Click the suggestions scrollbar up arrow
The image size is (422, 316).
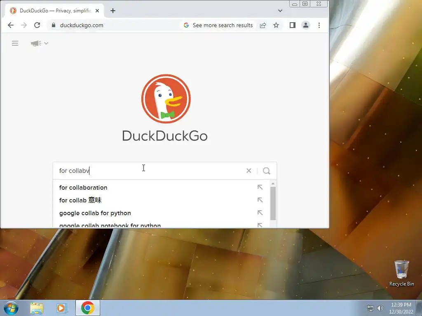[x=273, y=184]
